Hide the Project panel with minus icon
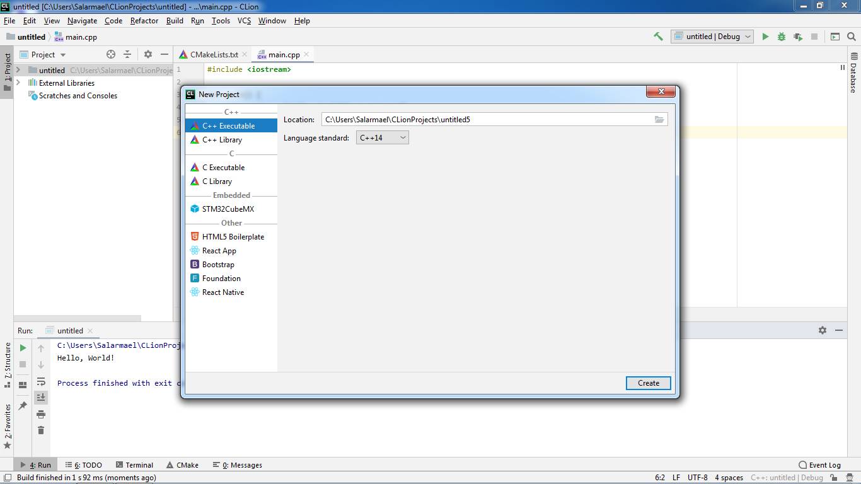This screenshot has height=484, width=861. tap(165, 54)
